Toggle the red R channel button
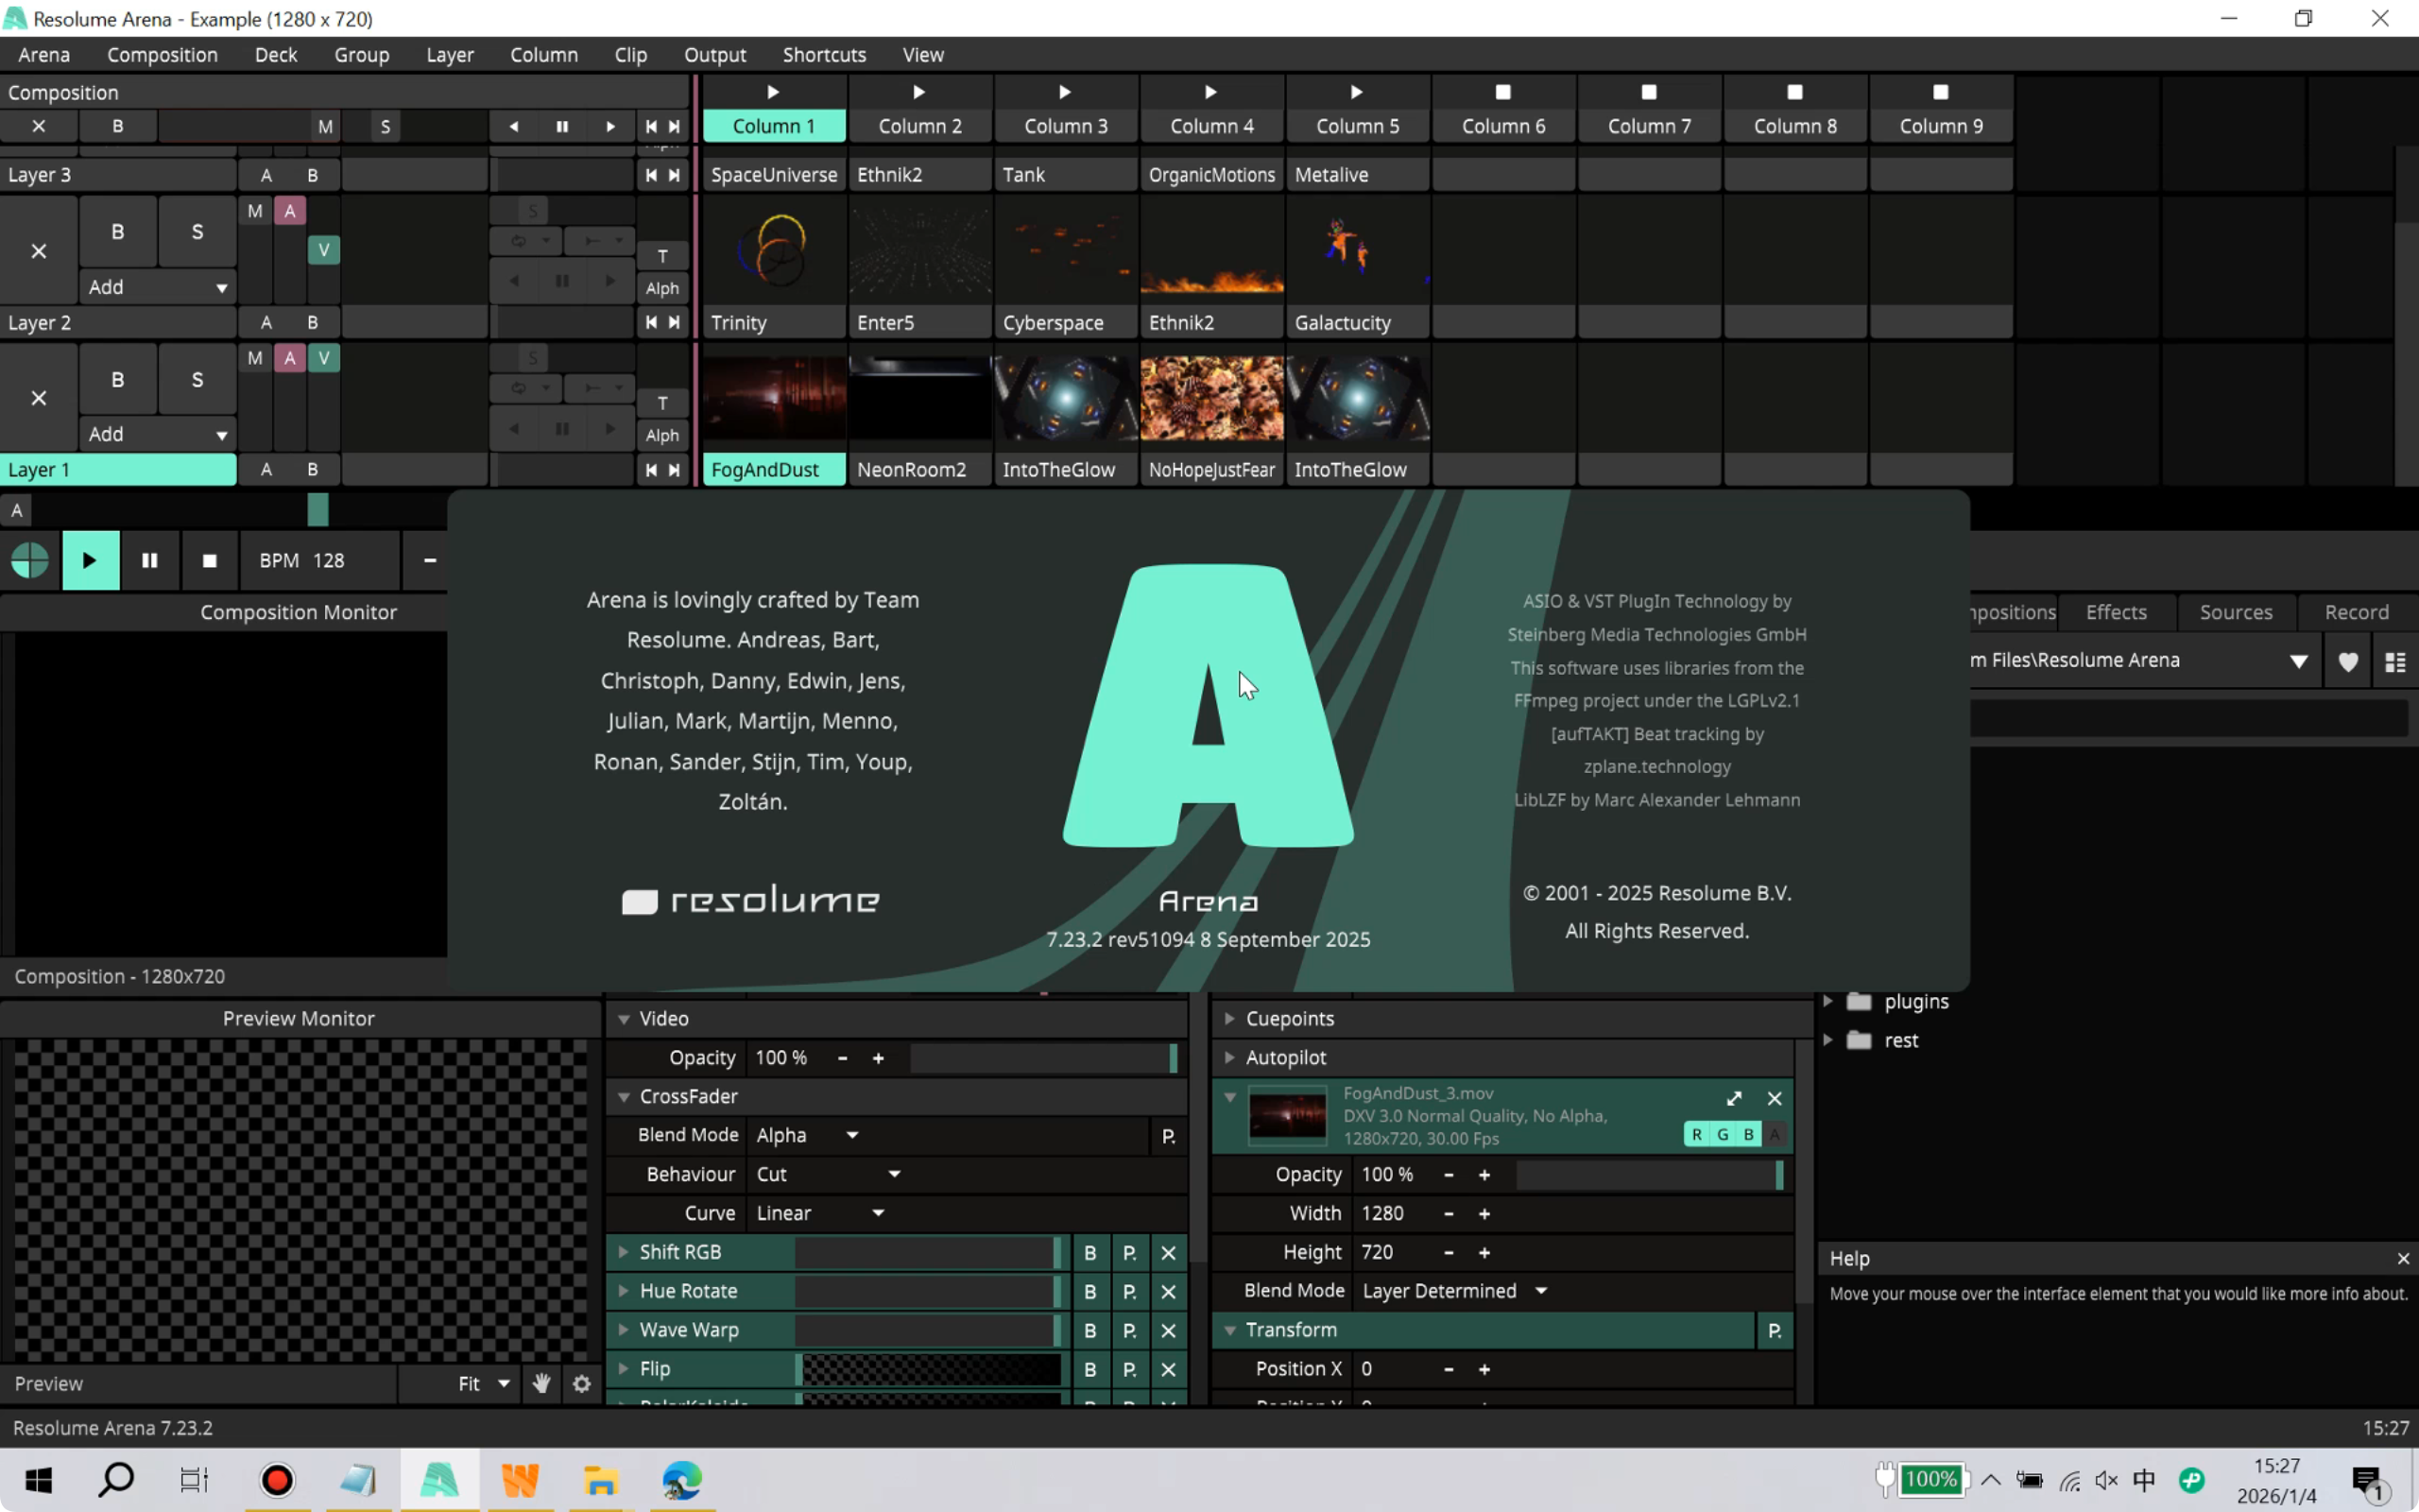2419x1512 pixels. 1696,1134
